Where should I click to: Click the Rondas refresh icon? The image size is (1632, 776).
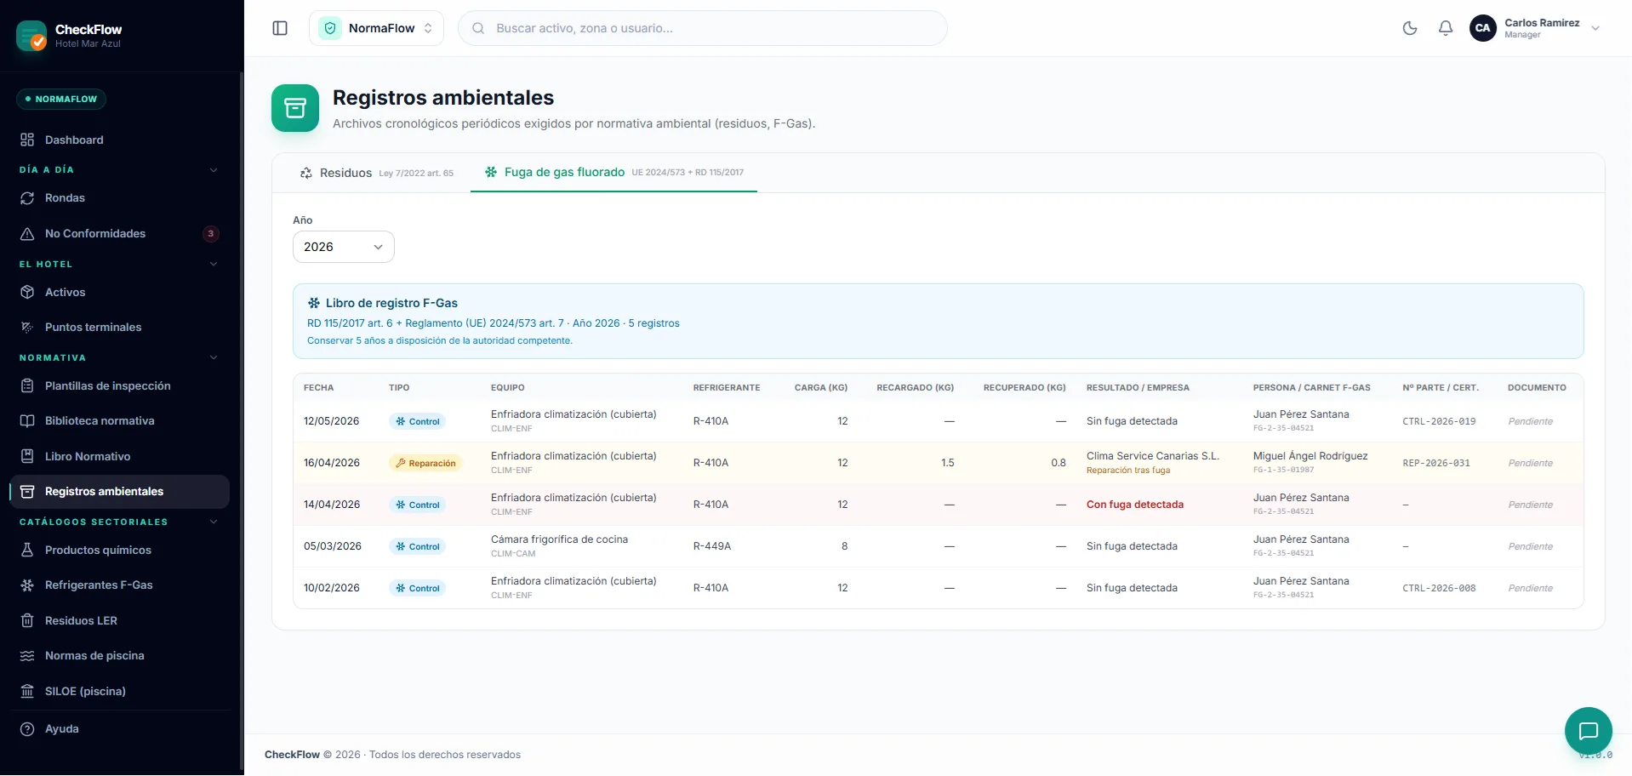(x=27, y=197)
